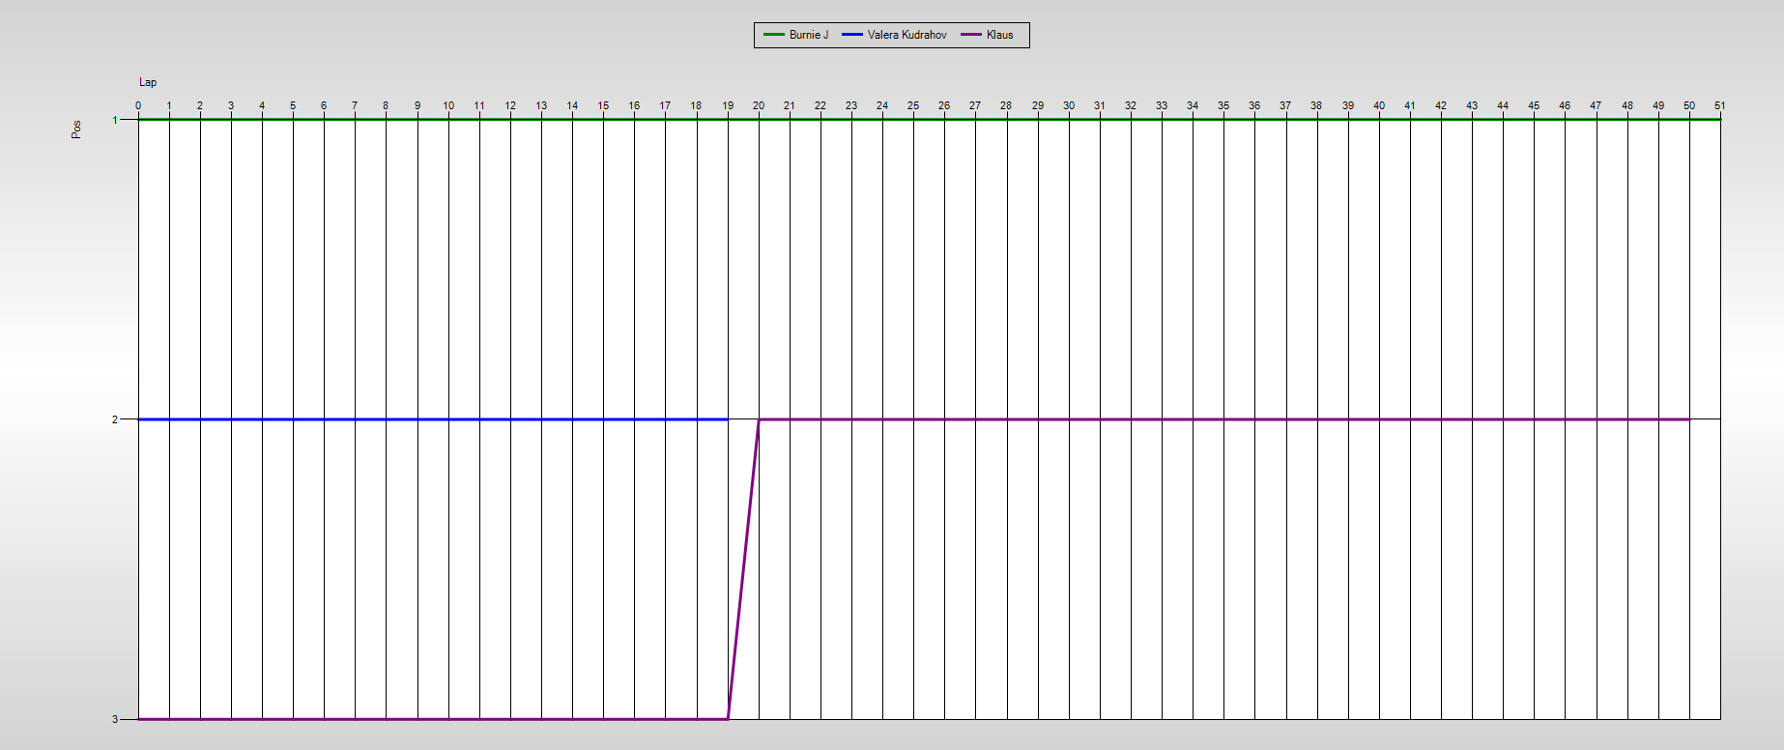The image size is (1784, 750).
Task: Click lap number 10 on the axis
Action: 448,105
